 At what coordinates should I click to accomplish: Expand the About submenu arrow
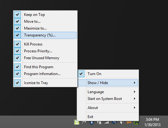pos(135,107)
